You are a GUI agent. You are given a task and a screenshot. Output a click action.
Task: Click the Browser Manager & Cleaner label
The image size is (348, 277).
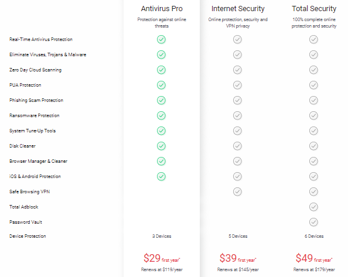pos(38,161)
